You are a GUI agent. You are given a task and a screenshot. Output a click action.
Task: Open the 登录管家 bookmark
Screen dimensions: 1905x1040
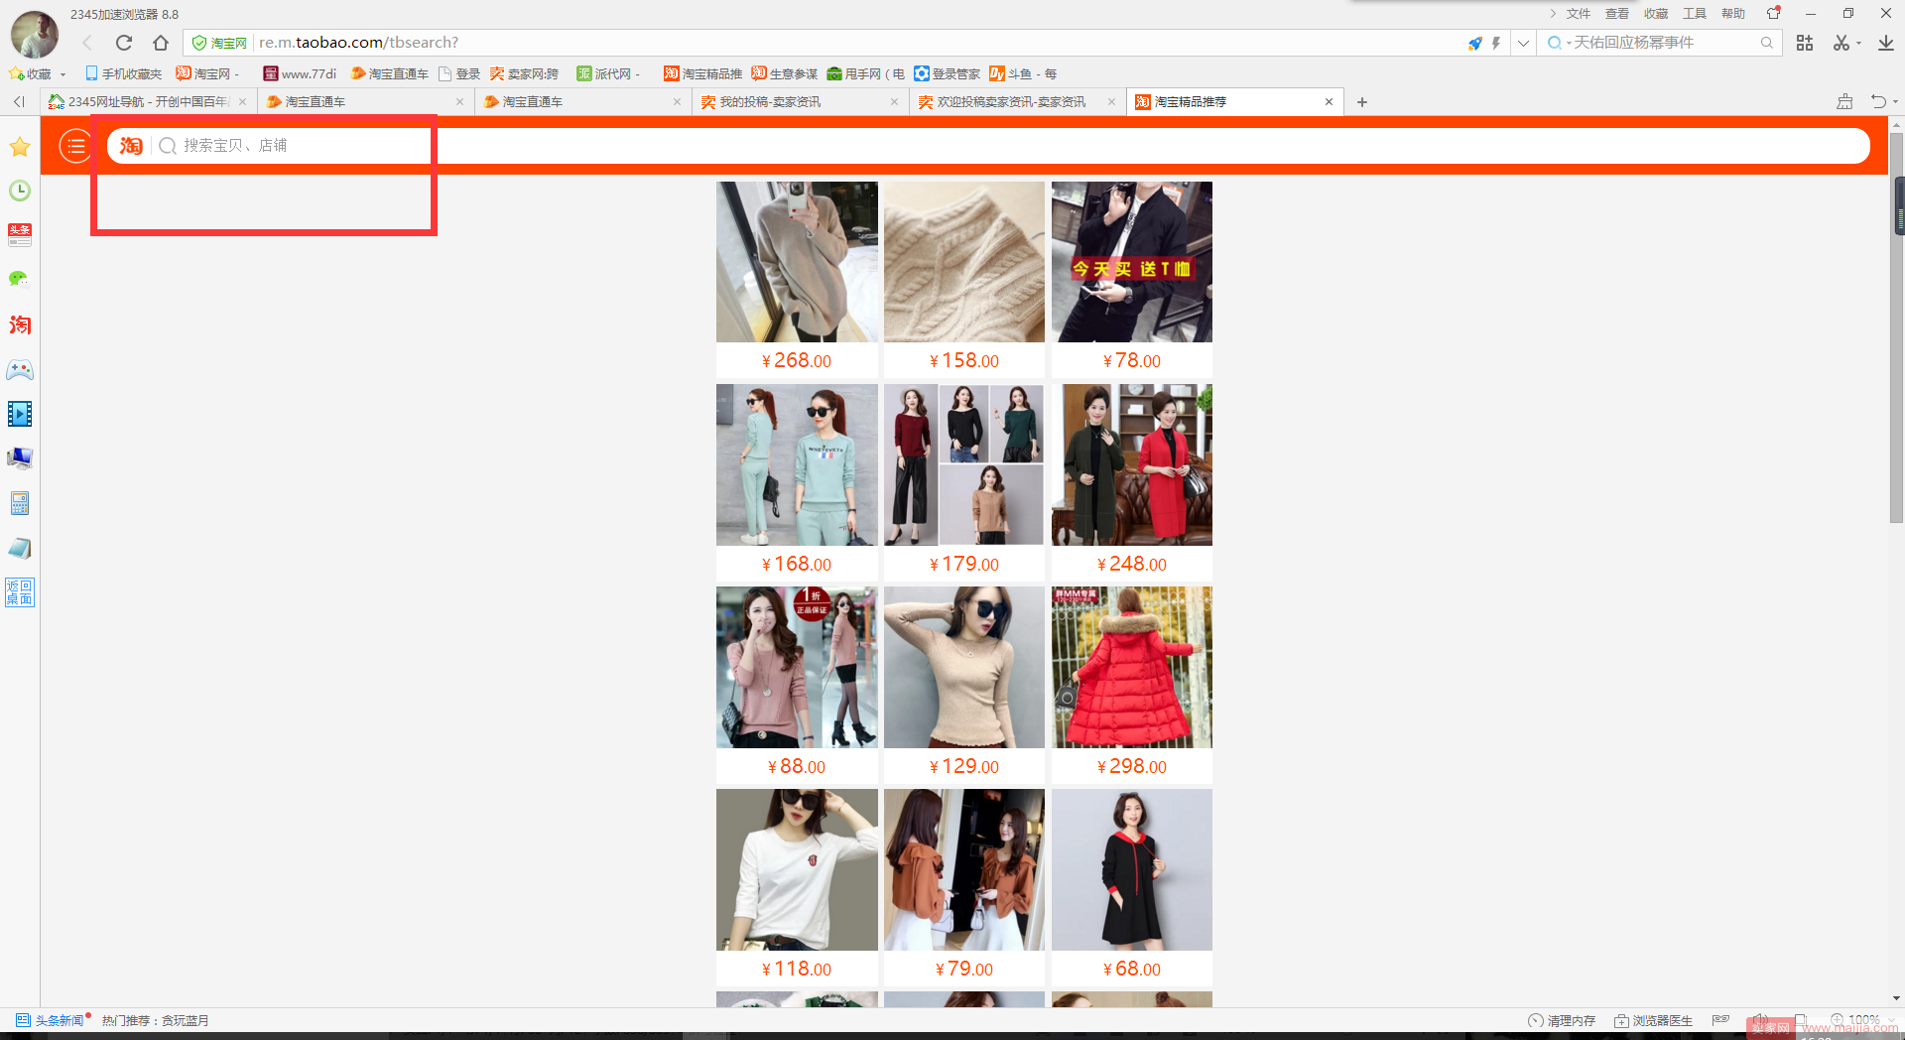pyautogui.click(x=947, y=74)
